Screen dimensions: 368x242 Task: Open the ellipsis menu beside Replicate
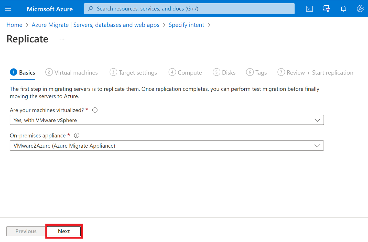[62, 39]
